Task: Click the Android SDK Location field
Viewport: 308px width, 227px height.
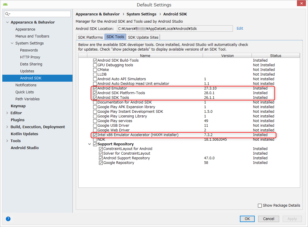Action: pos(175,28)
